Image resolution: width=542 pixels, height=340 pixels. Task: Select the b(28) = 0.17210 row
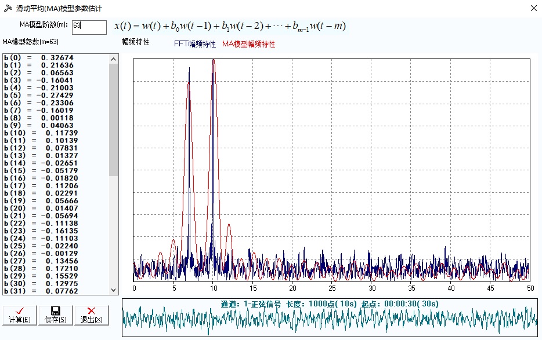pyautogui.click(x=56, y=269)
